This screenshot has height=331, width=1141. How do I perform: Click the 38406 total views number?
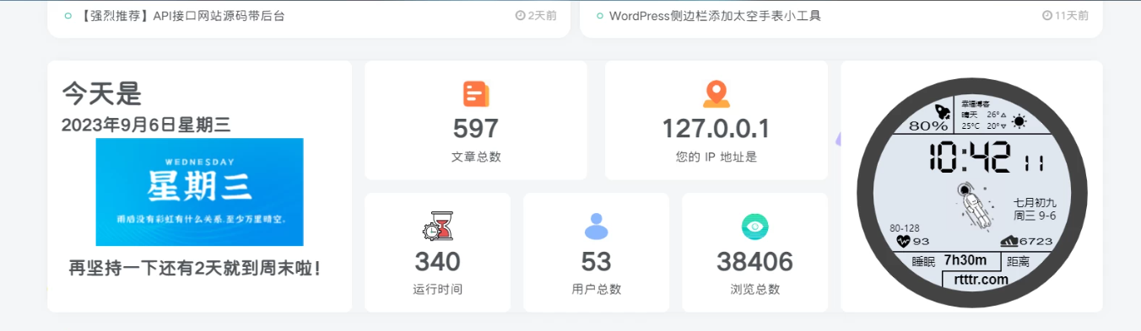tap(754, 262)
